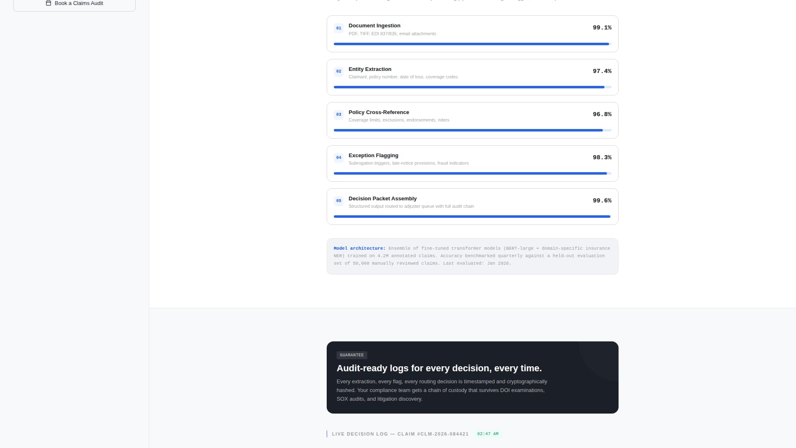Click the Book a Claims Audit button
This screenshot has width=796, height=448.
[74, 3]
